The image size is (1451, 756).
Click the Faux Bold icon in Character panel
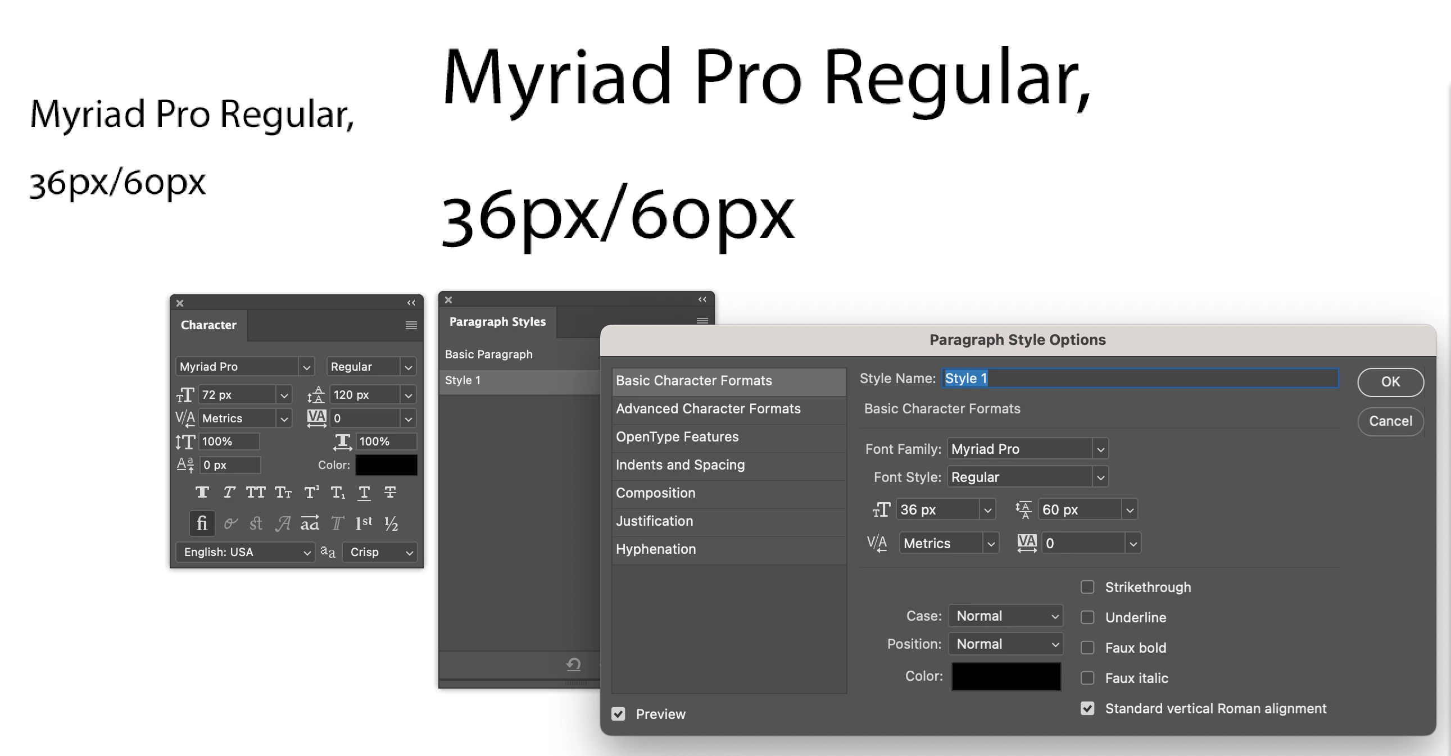(x=202, y=493)
